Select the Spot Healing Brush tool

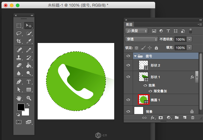19,50
